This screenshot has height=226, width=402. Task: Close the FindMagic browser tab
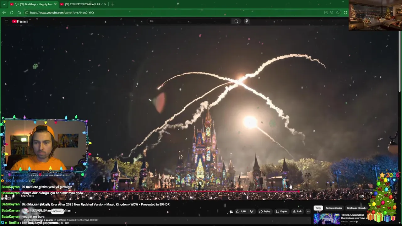pyautogui.click(x=55, y=4)
